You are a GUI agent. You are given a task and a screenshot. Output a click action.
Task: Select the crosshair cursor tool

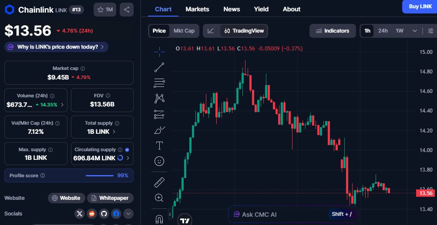point(159,52)
